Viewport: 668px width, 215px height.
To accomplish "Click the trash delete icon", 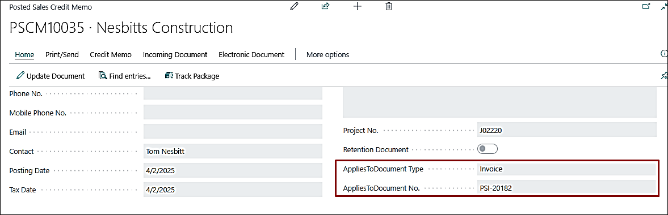I will (389, 6).
